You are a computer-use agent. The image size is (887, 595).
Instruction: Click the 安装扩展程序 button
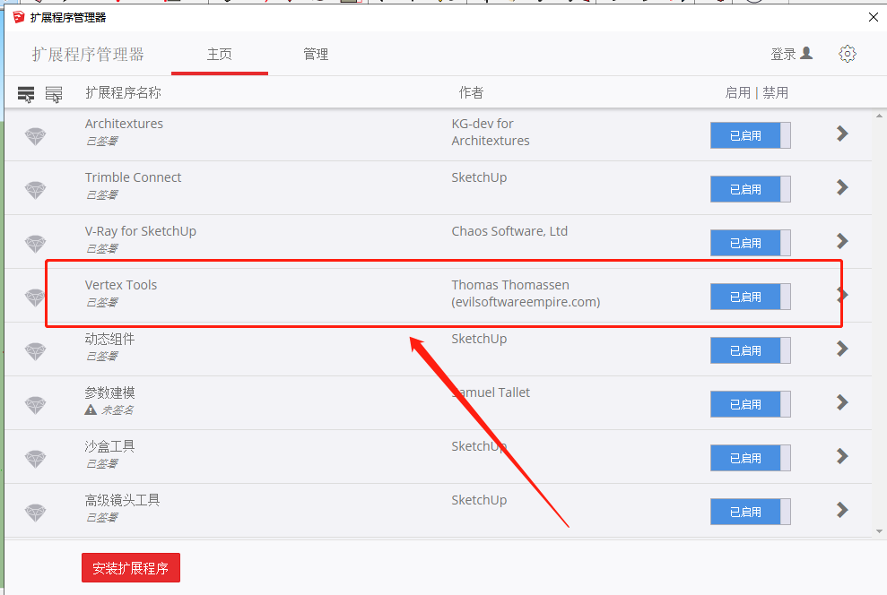(131, 567)
